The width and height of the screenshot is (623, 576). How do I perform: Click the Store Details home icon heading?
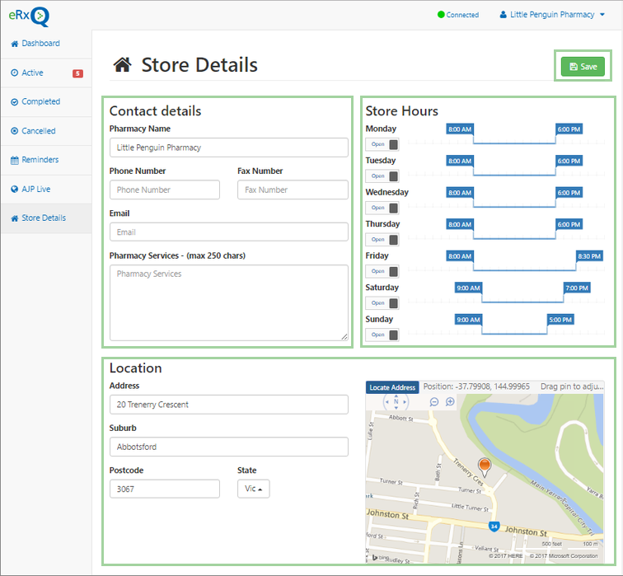click(122, 65)
